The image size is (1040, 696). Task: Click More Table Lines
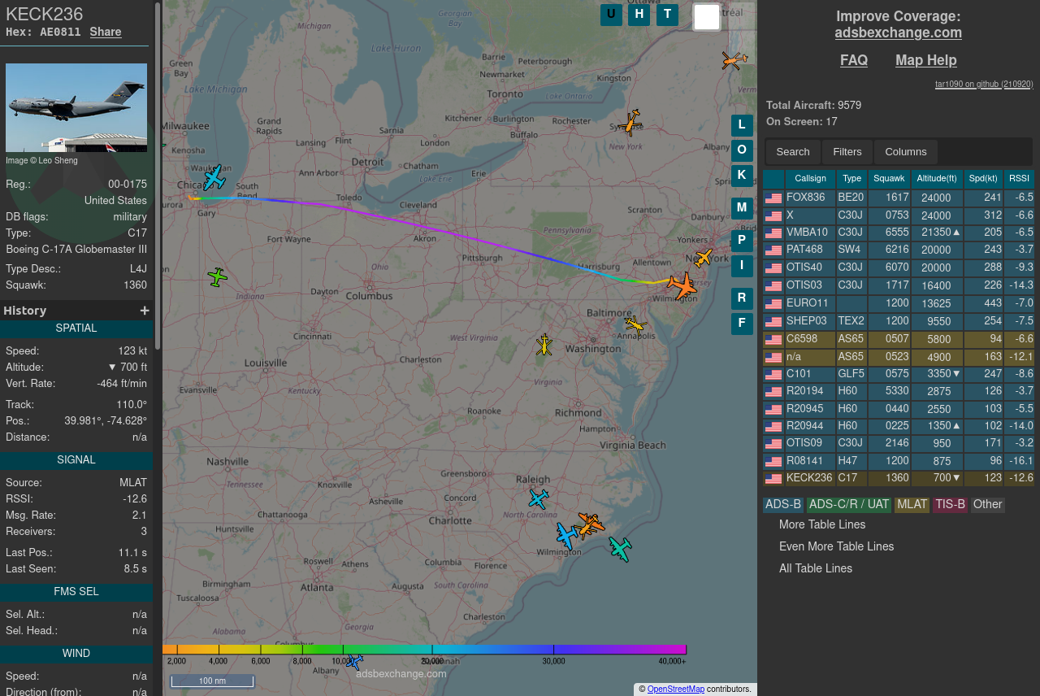[822, 524]
